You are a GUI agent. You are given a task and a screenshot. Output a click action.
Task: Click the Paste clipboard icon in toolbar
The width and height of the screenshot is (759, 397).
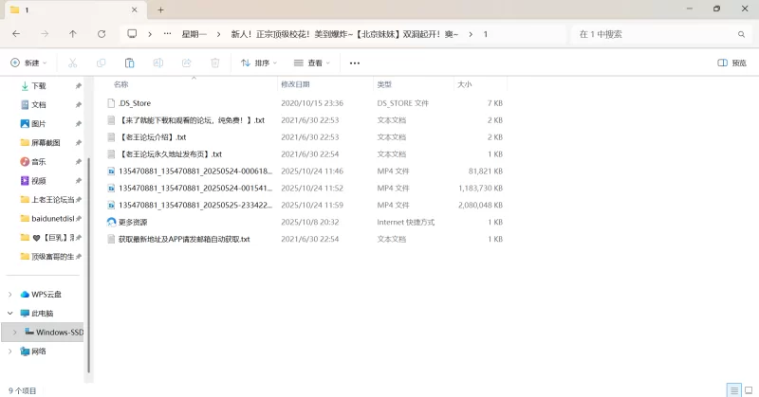pyautogui.click(x=129, y=63)
